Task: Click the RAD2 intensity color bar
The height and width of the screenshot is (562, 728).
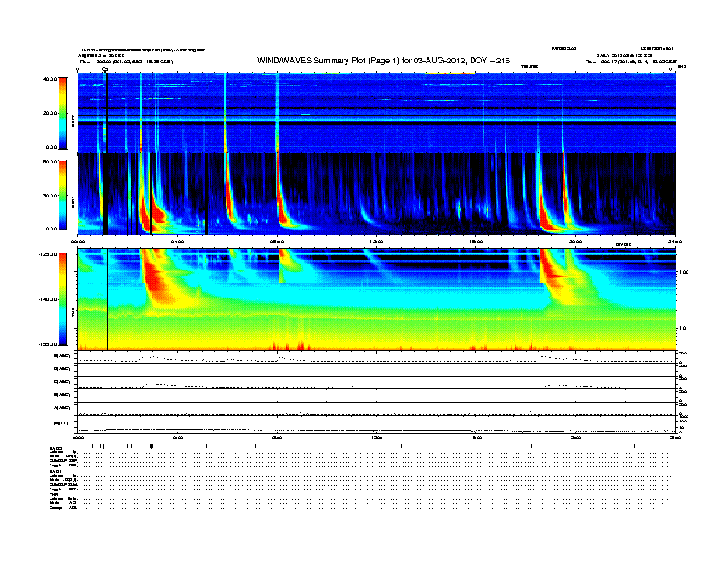Action: (63, 113)
